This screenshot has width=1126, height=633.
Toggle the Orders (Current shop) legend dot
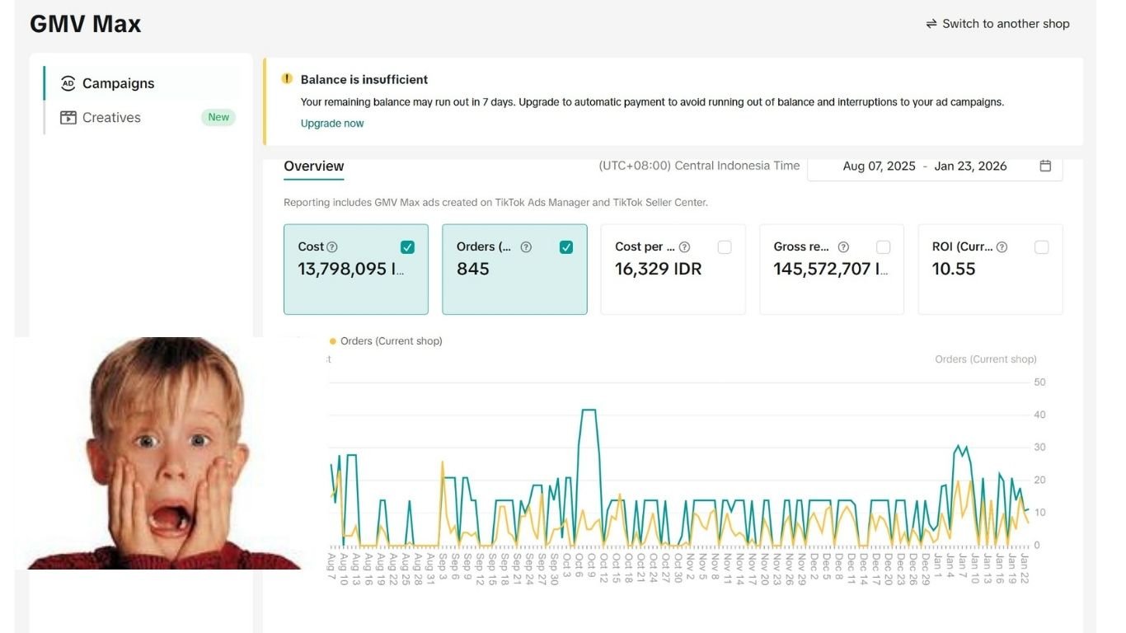pos(333,341)
